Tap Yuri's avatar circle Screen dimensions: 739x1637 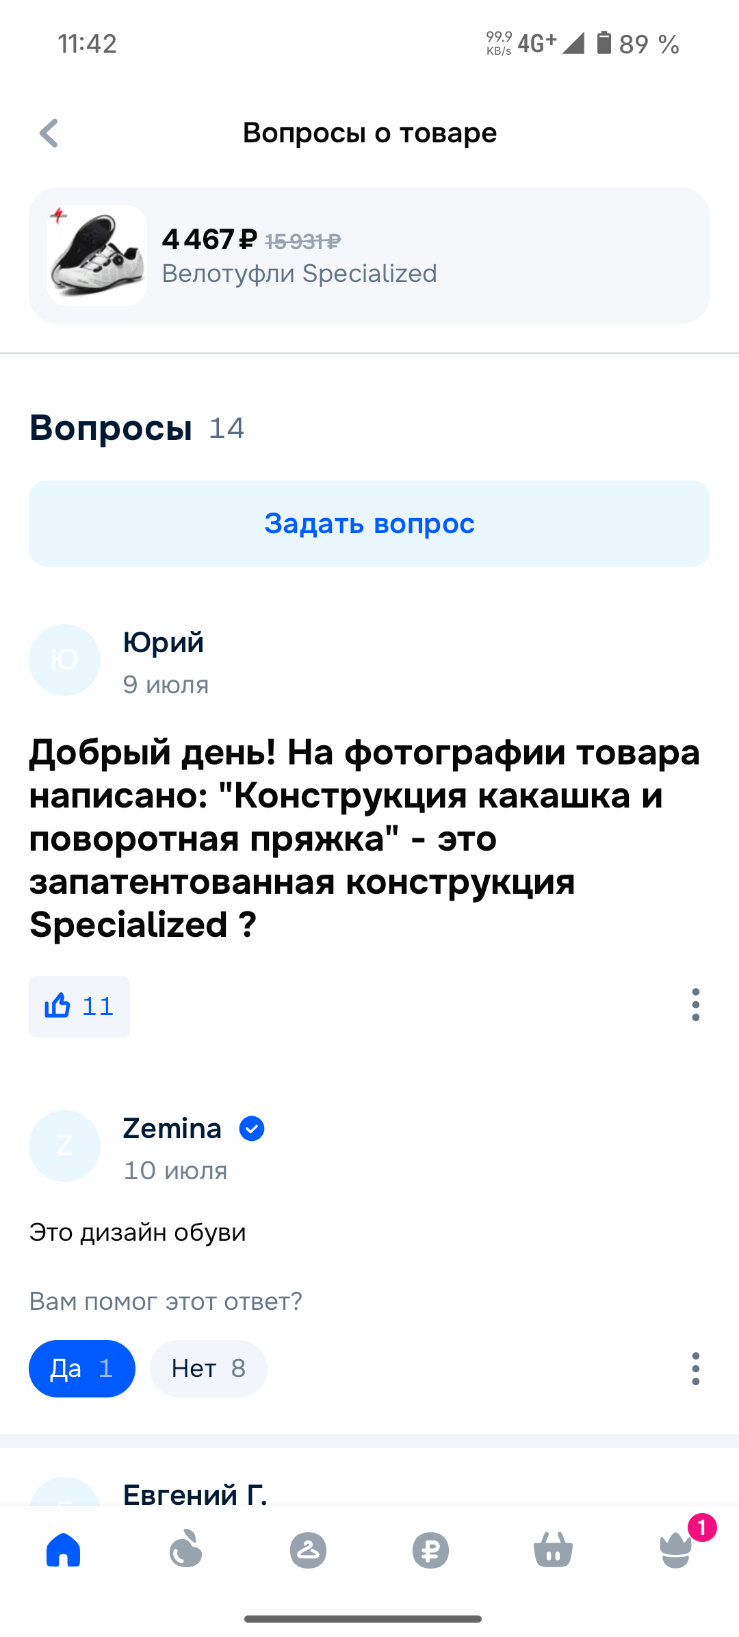click(64, 660)
